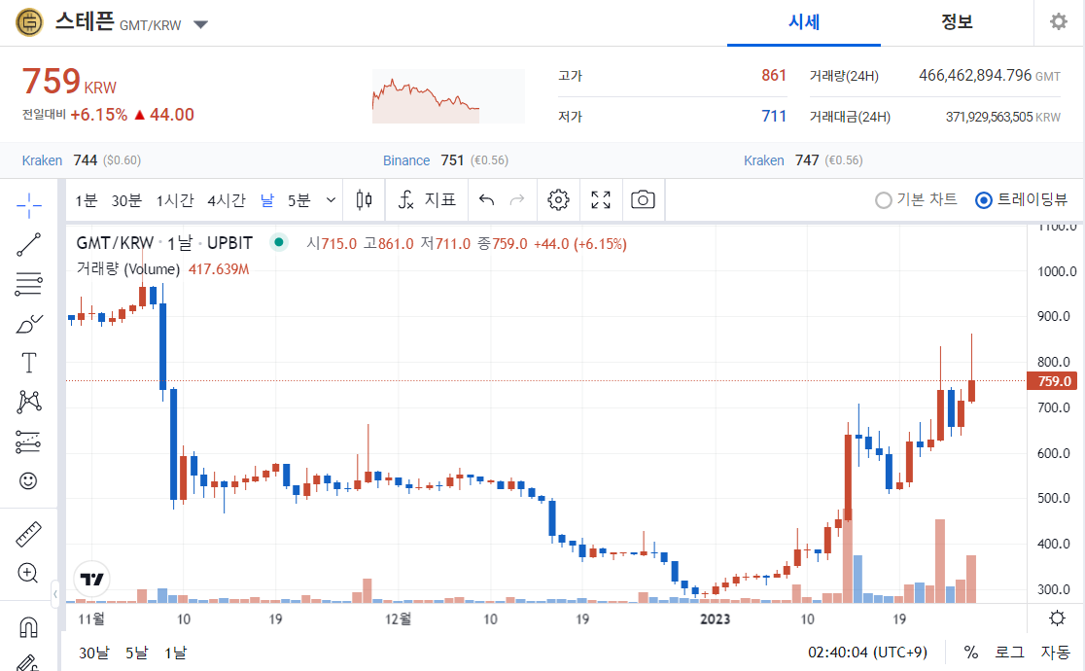The height and width of the screenshot is (671, 1085).
Task: Toggle percent scale with % button
Action: click(971, 653)
